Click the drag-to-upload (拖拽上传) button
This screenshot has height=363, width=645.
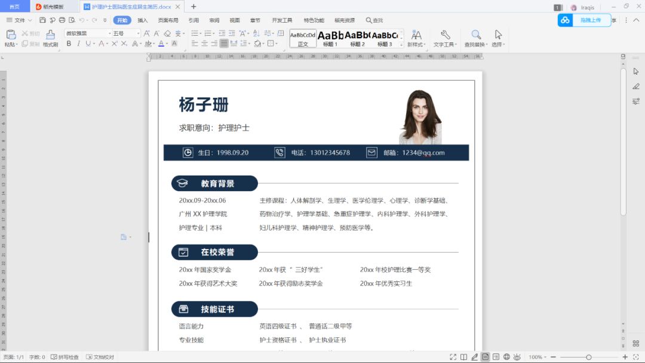point(591,20)
